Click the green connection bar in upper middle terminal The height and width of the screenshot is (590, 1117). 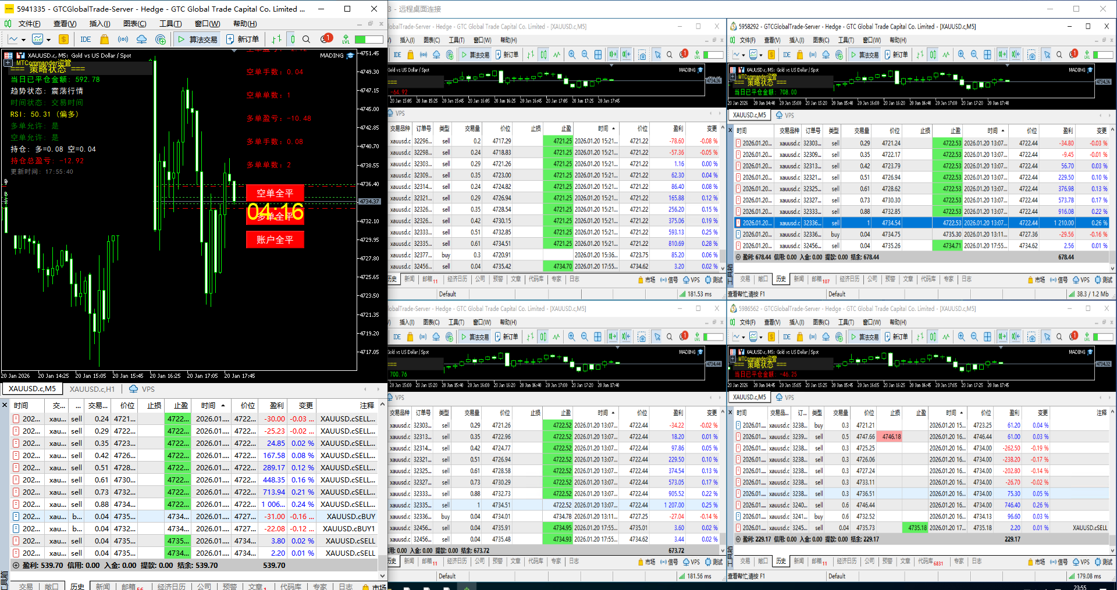713,55
